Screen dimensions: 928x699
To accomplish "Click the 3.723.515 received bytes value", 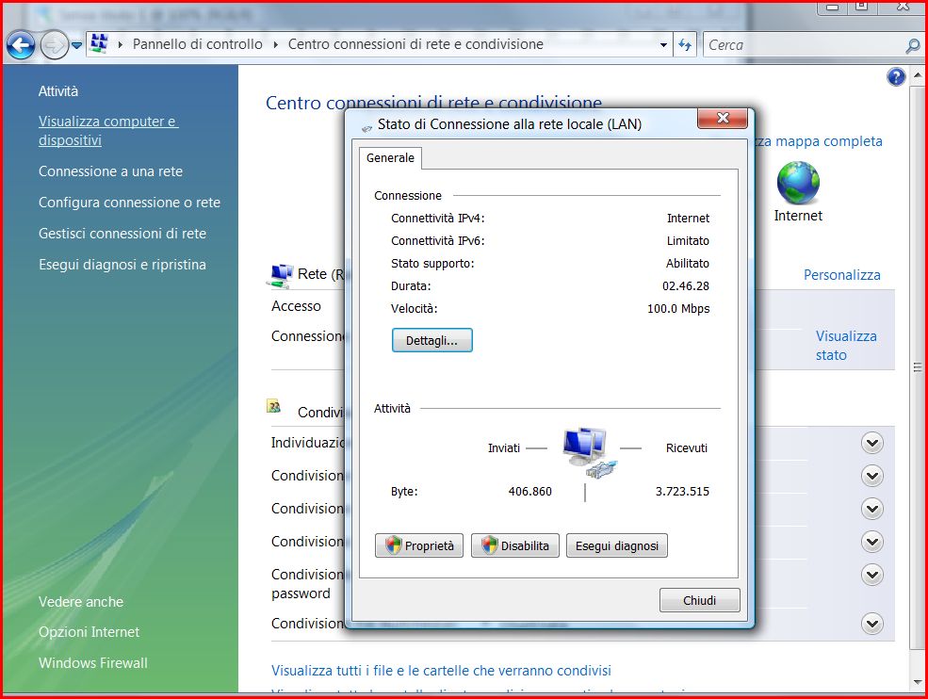I will click(682, 491).
